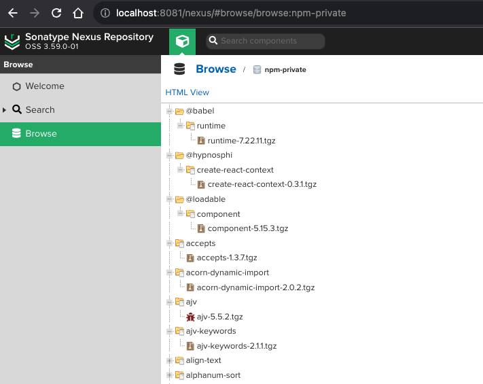Select the create-react-context-0.3.1.tgz file
Image resolution: width=483 pixels, height=384 pixels.
[x=262, y=184]
